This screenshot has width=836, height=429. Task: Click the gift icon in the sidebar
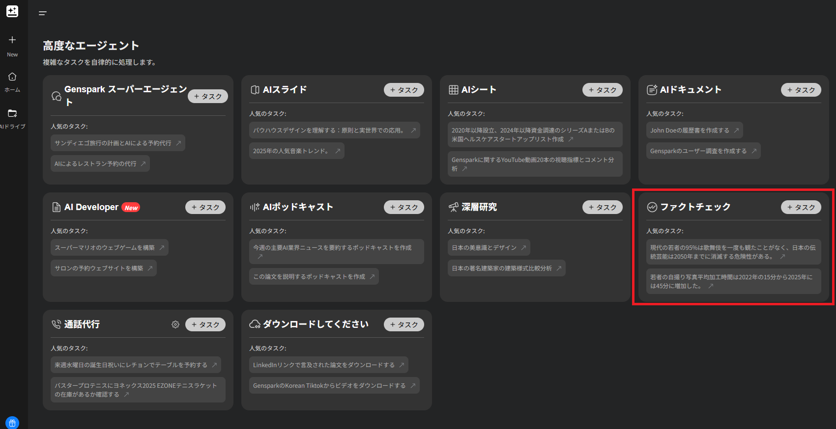tap(12, 423)
